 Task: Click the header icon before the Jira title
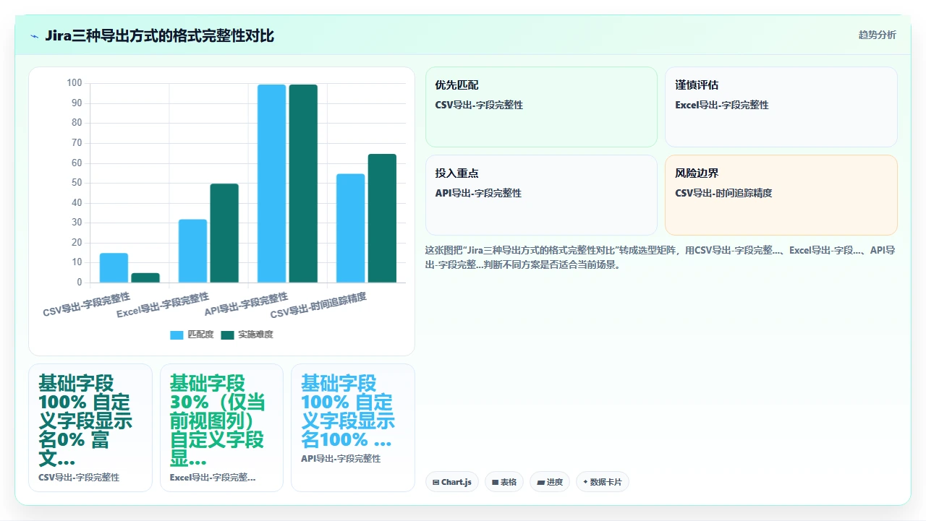[34, 36]
